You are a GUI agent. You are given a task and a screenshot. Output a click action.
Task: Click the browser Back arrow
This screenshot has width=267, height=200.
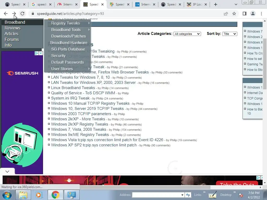tap(6, 14)
